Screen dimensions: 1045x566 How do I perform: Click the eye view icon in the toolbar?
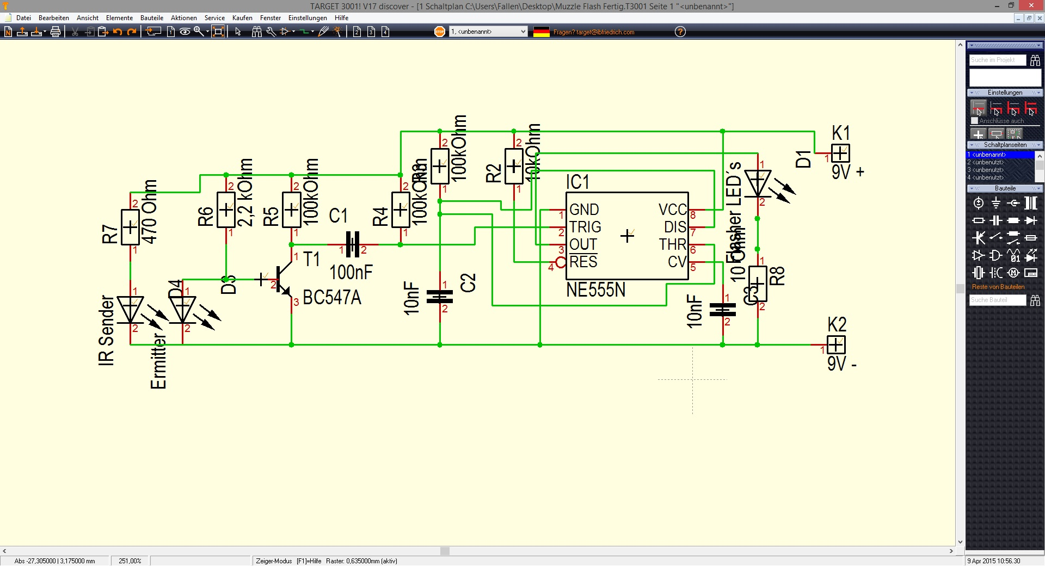click(x=185, y=32)
